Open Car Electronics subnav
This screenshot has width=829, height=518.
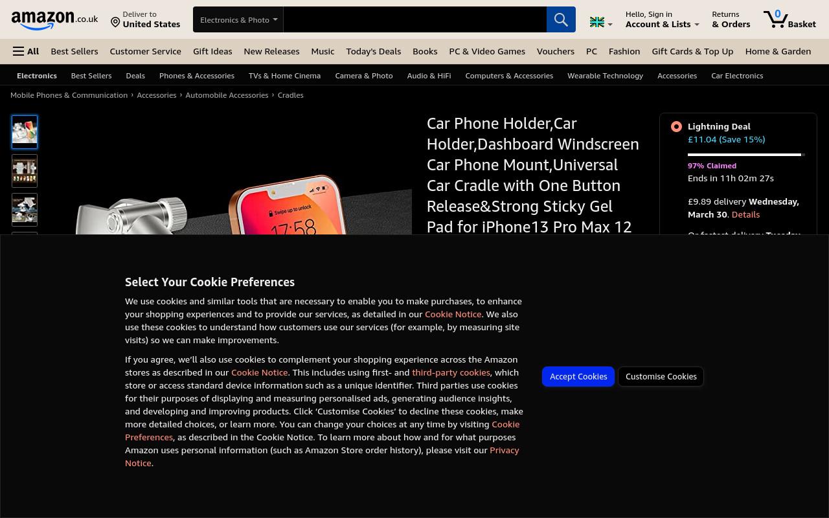pos(737,76)
